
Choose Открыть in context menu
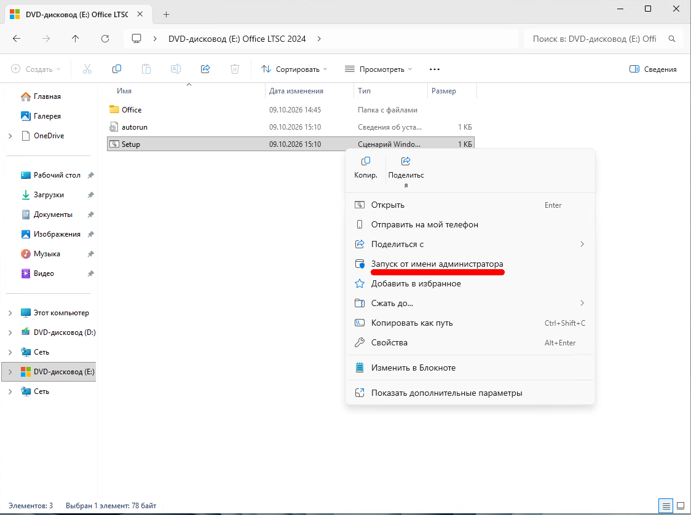click(x=470, y=205)
